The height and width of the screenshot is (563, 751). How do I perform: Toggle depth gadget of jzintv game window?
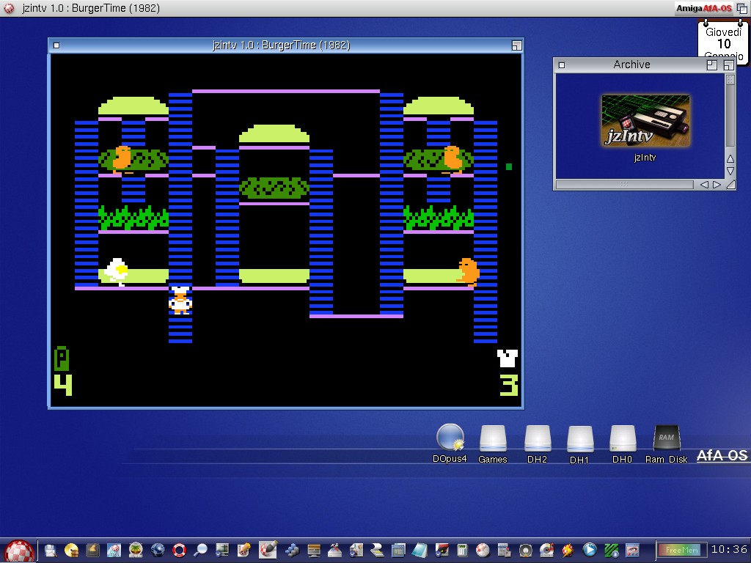pos(516,45)
